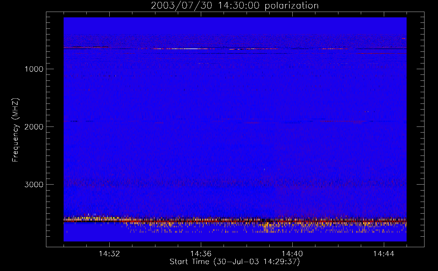Click the 'Frequency (MHZ)' axis label
Viewport: 438px width, 271px height.
pos(16,130)
